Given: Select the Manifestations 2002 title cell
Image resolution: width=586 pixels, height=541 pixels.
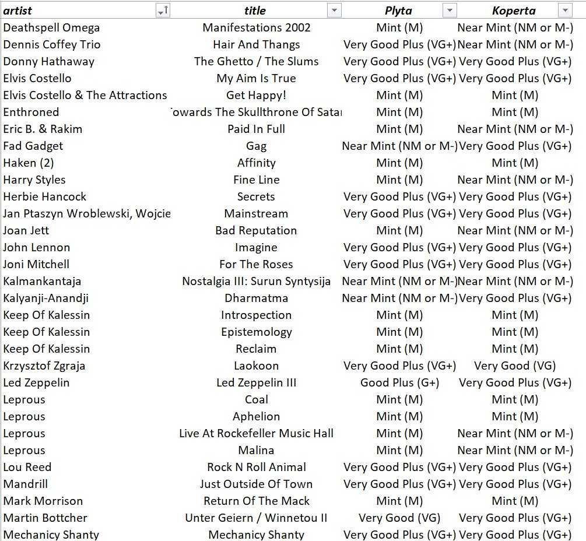Looking at the screenshot, I should click(257, 27).
